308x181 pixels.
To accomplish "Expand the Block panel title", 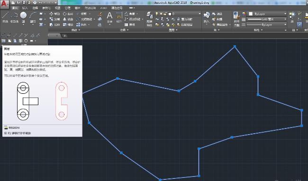I will [x=217, y=30].
